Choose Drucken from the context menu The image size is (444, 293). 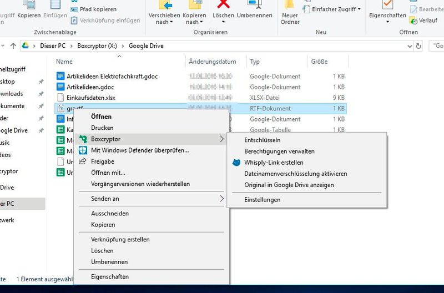(x=102, y=128)
